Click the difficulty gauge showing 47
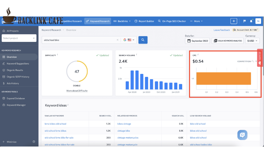The image size is (264, 165). tap(77, 71)
